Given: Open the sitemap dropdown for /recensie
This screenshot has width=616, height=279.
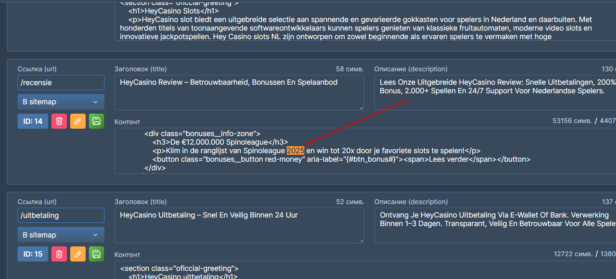Looking at the screenshot, I should 61,102.
